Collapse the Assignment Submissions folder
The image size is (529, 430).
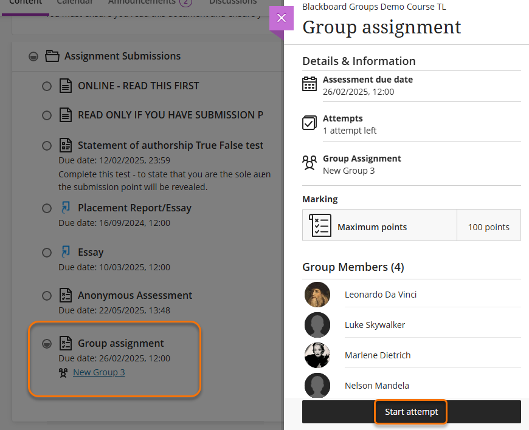pos(33,56)
